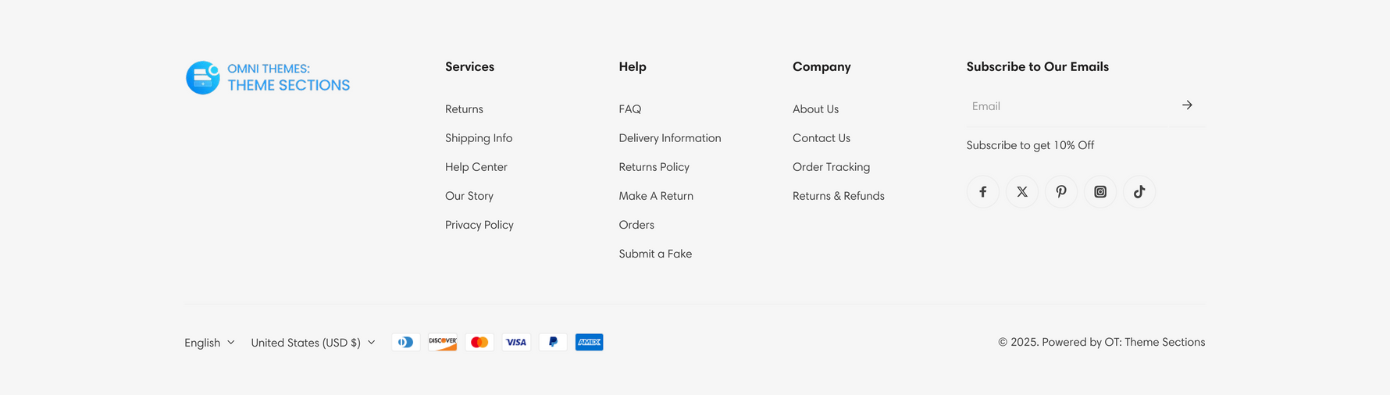Open the Order Tracking link
The height and width of the screenshot is (395, 1390).
[831, 167]
